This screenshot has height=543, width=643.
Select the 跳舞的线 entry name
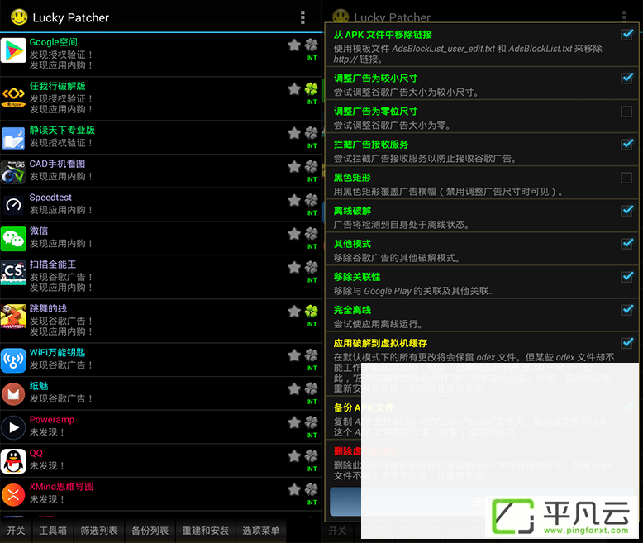point(48,308)
